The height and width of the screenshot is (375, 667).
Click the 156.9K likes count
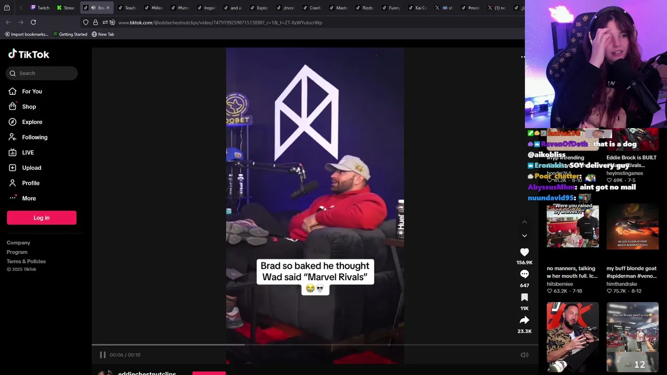[524, 262]
